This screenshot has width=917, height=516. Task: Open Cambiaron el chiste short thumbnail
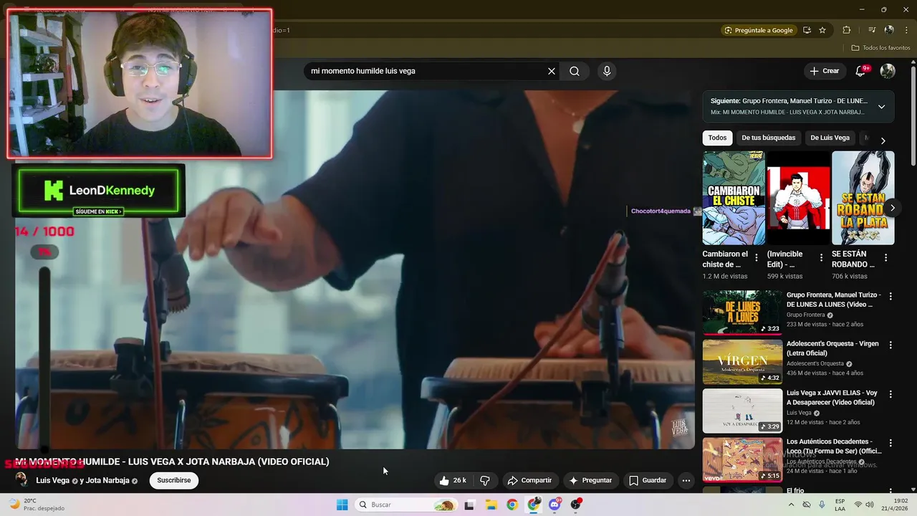point(734,198)
